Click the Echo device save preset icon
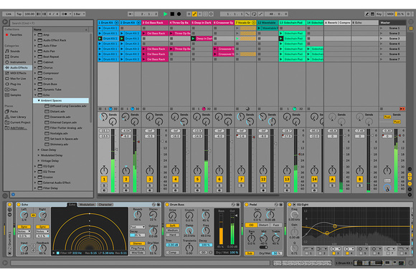The height and width of the screenshot is (277, 416). pos(159,205)
